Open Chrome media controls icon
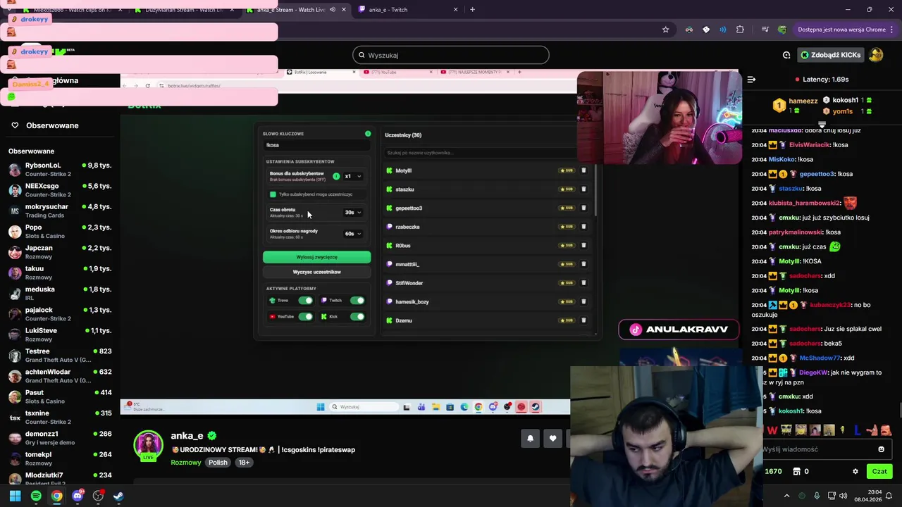Screen dimensions: 902x507 tap(765, 30)
